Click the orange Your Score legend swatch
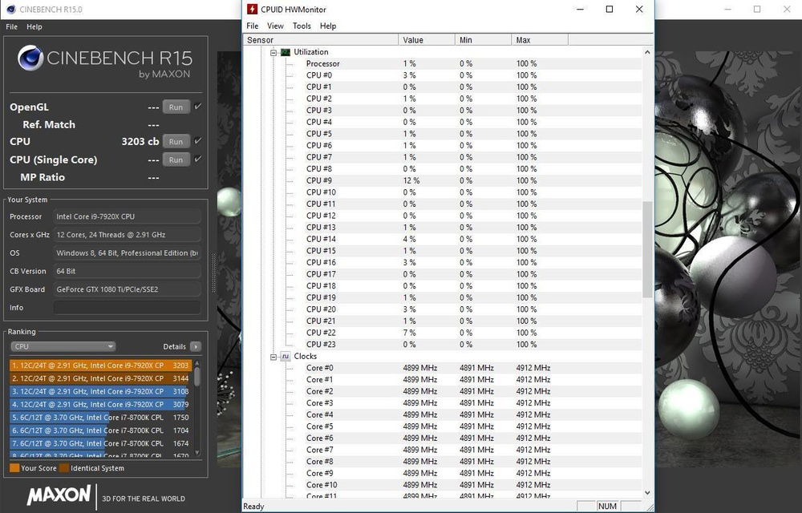The width and height of the screenshot is (802, 513). pyautogui.click(x=14, y=468)
